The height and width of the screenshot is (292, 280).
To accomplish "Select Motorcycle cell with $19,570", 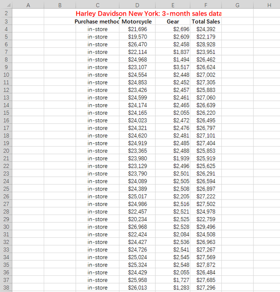I will pos(137,37).
